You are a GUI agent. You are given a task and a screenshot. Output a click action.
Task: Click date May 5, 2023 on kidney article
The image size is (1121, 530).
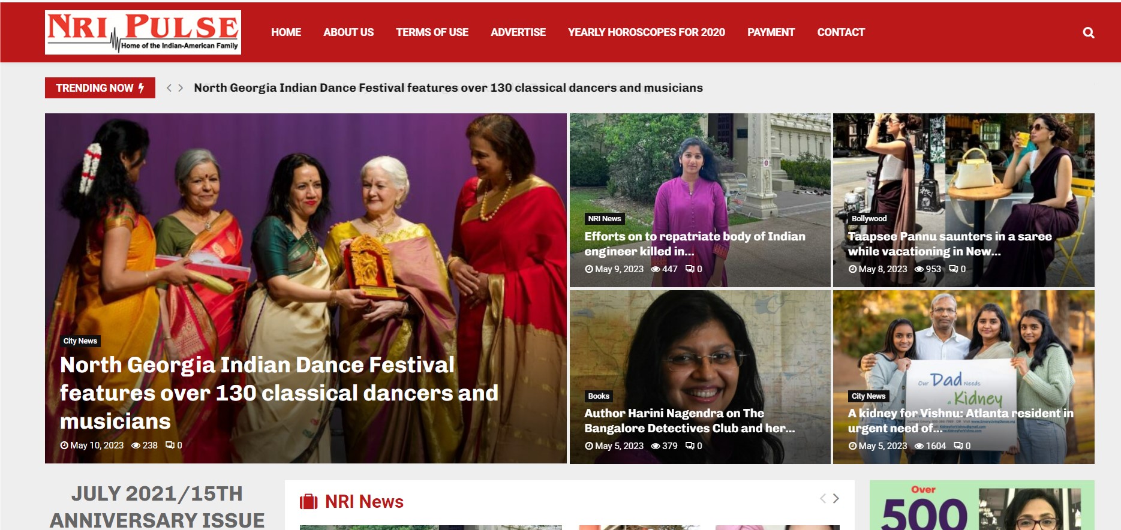(x=883, y=446)
